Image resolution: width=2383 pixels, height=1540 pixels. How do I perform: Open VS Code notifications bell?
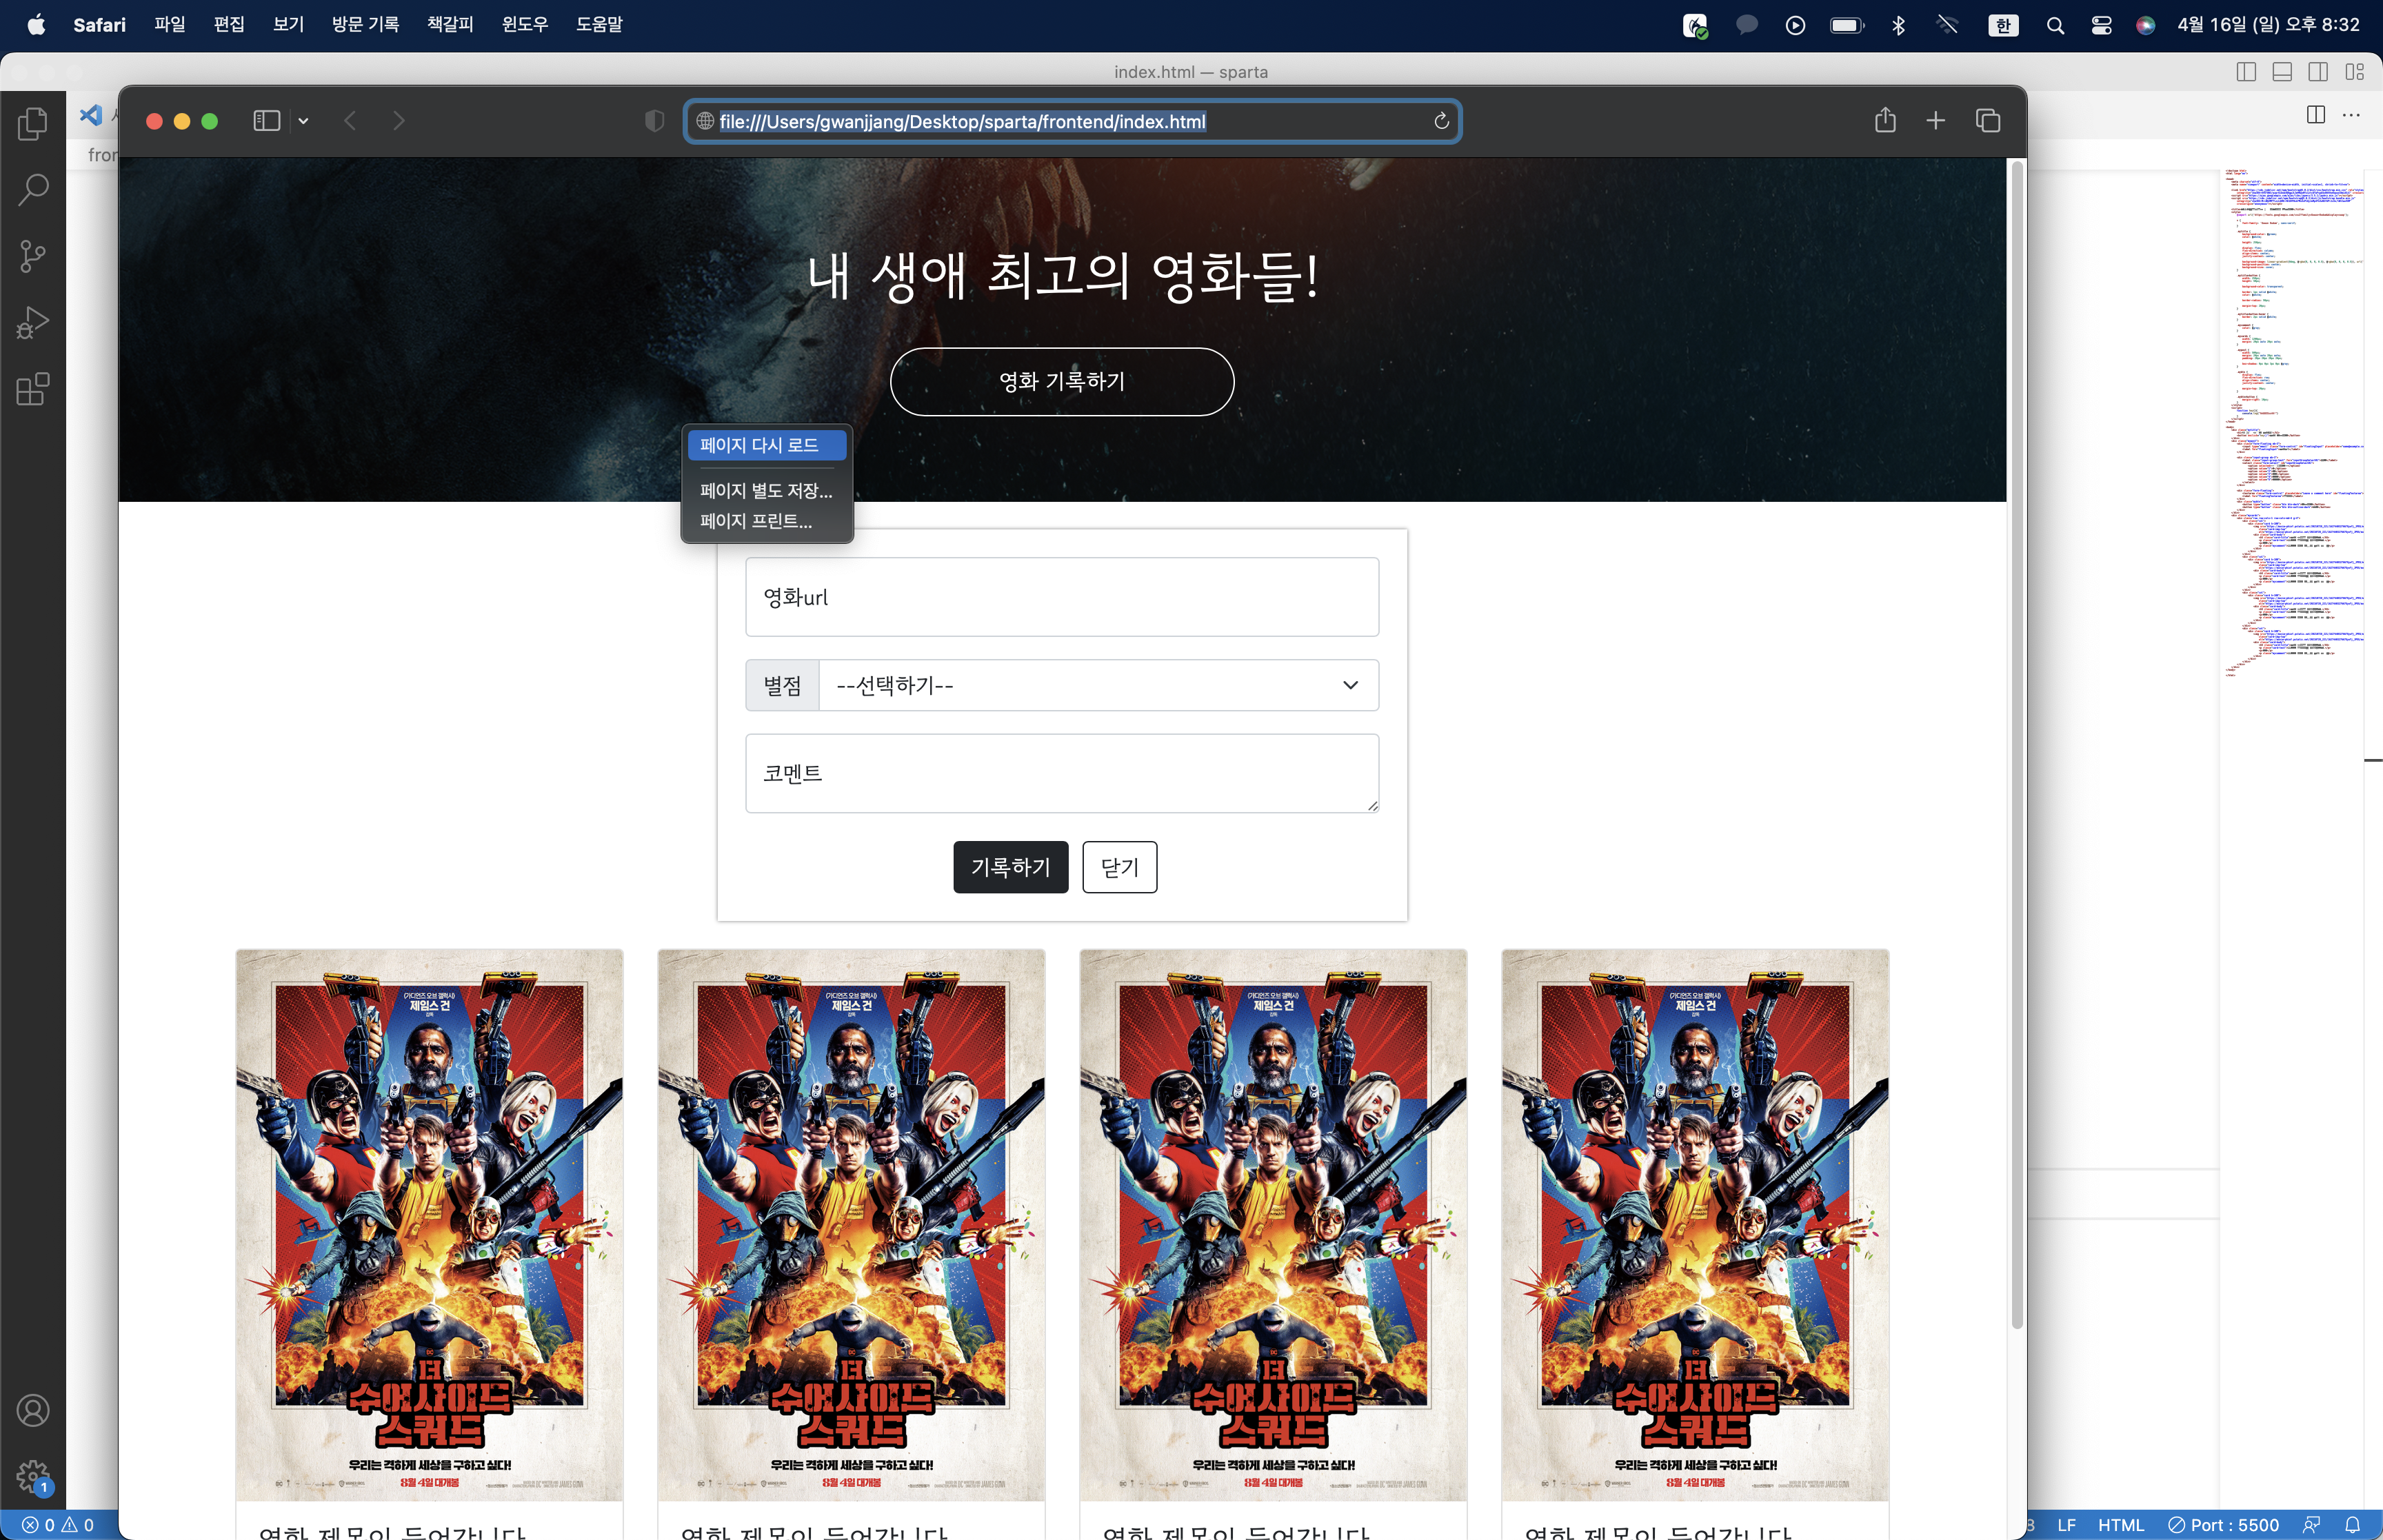tap(2353, 1525)
